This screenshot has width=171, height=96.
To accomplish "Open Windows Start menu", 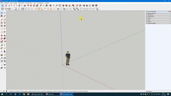I will tap(2, 94).
